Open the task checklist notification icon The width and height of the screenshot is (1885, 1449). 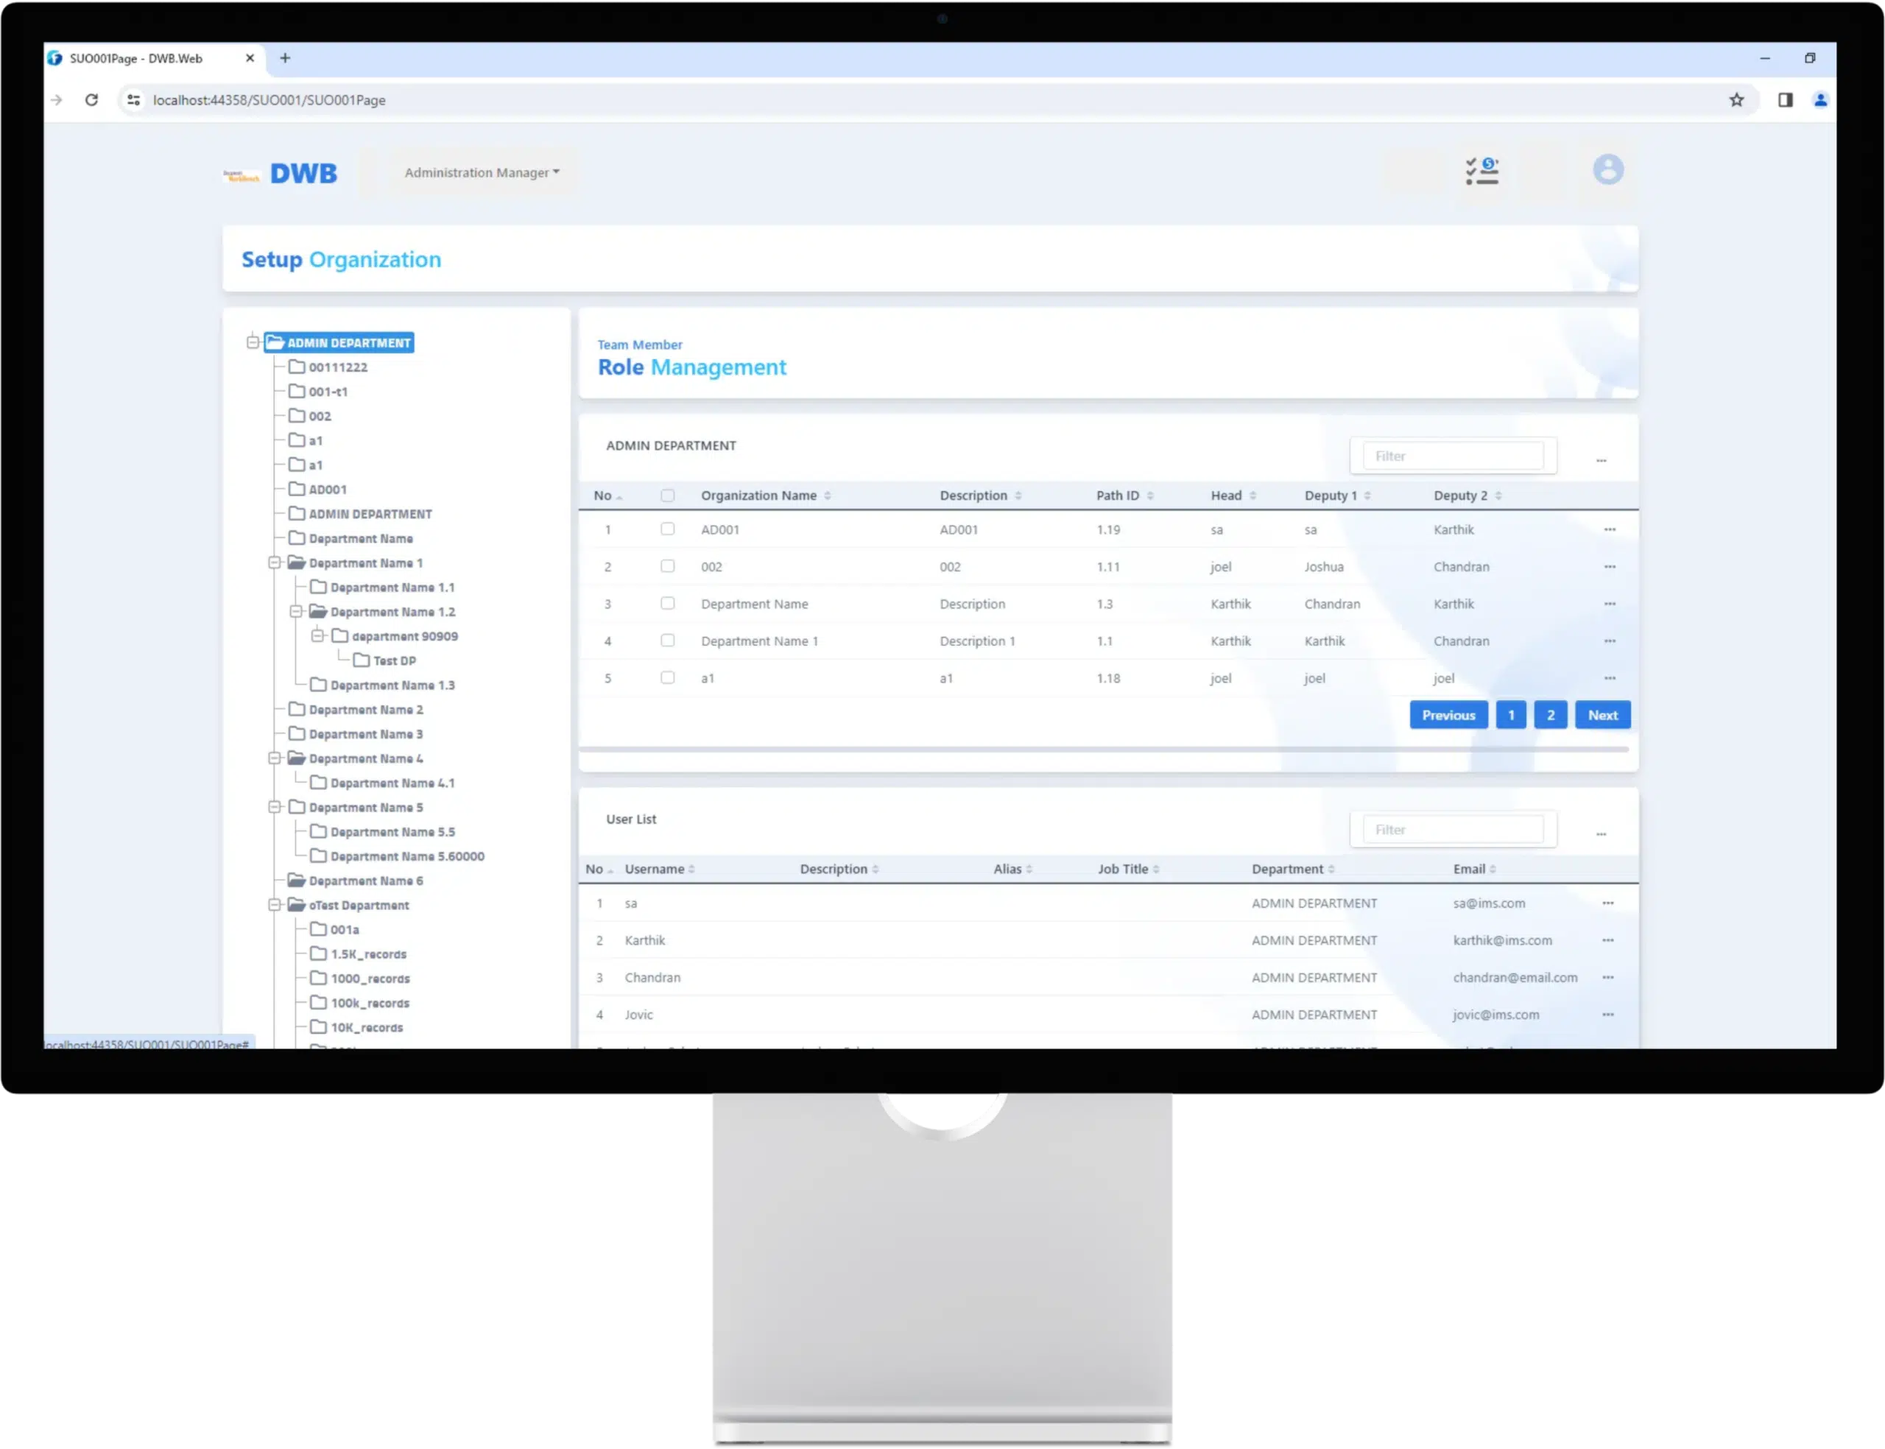coord(1481,171)
